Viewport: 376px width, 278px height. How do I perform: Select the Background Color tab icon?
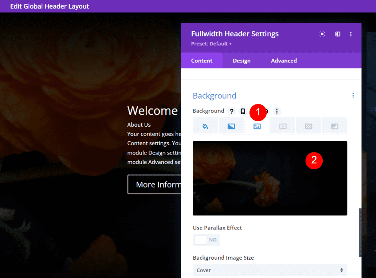point(205,126)
